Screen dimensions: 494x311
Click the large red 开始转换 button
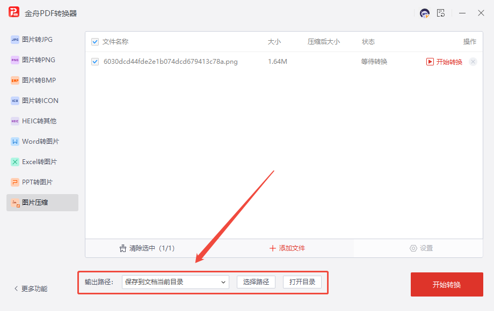(x=447, y=285)
